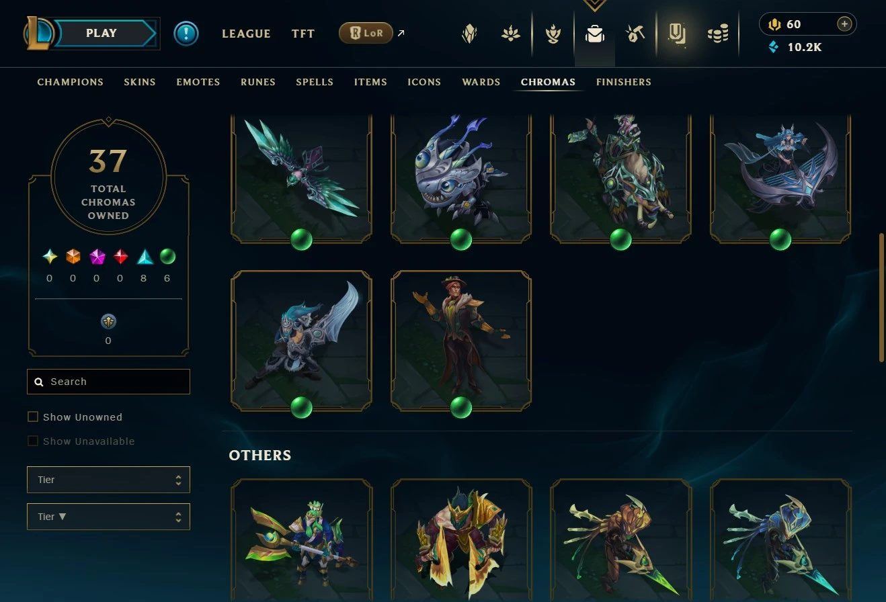
Task: Select the emerald gem under the shark chroma
Action: point(461,239)
